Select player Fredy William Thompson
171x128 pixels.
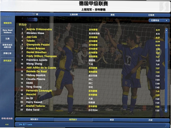41,56
